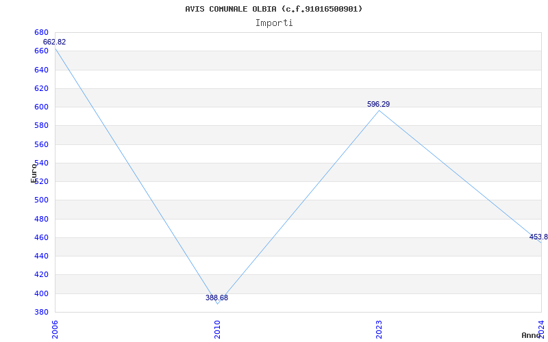Click the chart title AVIS COMUNALE OLBIA
548x342 pixels.
coord(273,9)
